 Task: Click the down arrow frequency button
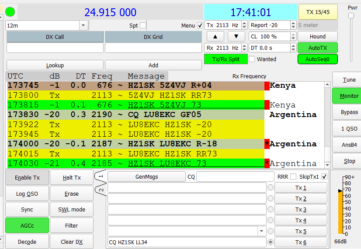[x=236, y=36]
